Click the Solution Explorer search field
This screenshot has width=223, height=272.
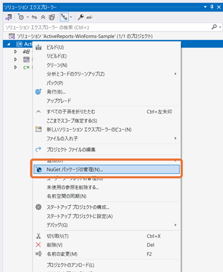click(x=107, y=27)
